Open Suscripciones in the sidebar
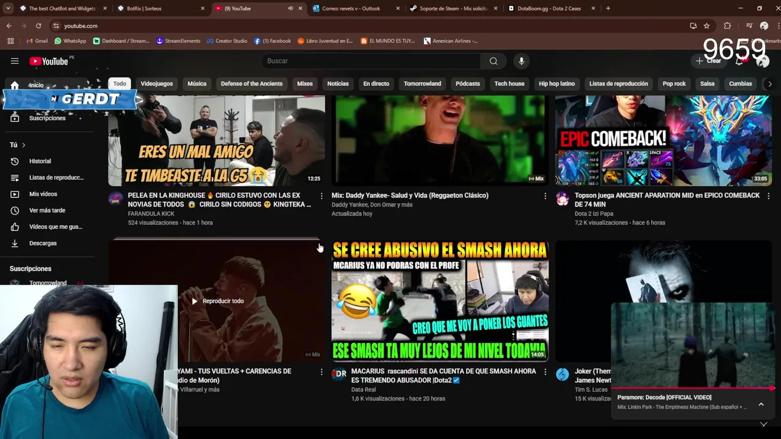Viewport: 781px width, 439px height. [48, 118]
